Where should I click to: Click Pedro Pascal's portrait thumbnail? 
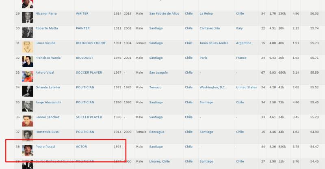pos(28,151)
